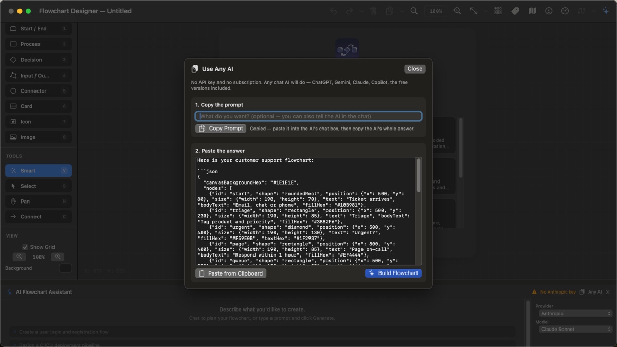617x347 pixels.
Task: Click the Redo arrow in the toolbar
Action: (x=350, y=11)
